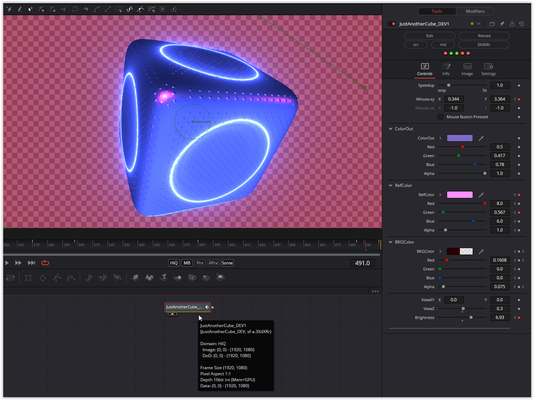Select the straight line segment tool
Image resolution: width=534 pixels, height=400 pixels.
pos(108,10)
